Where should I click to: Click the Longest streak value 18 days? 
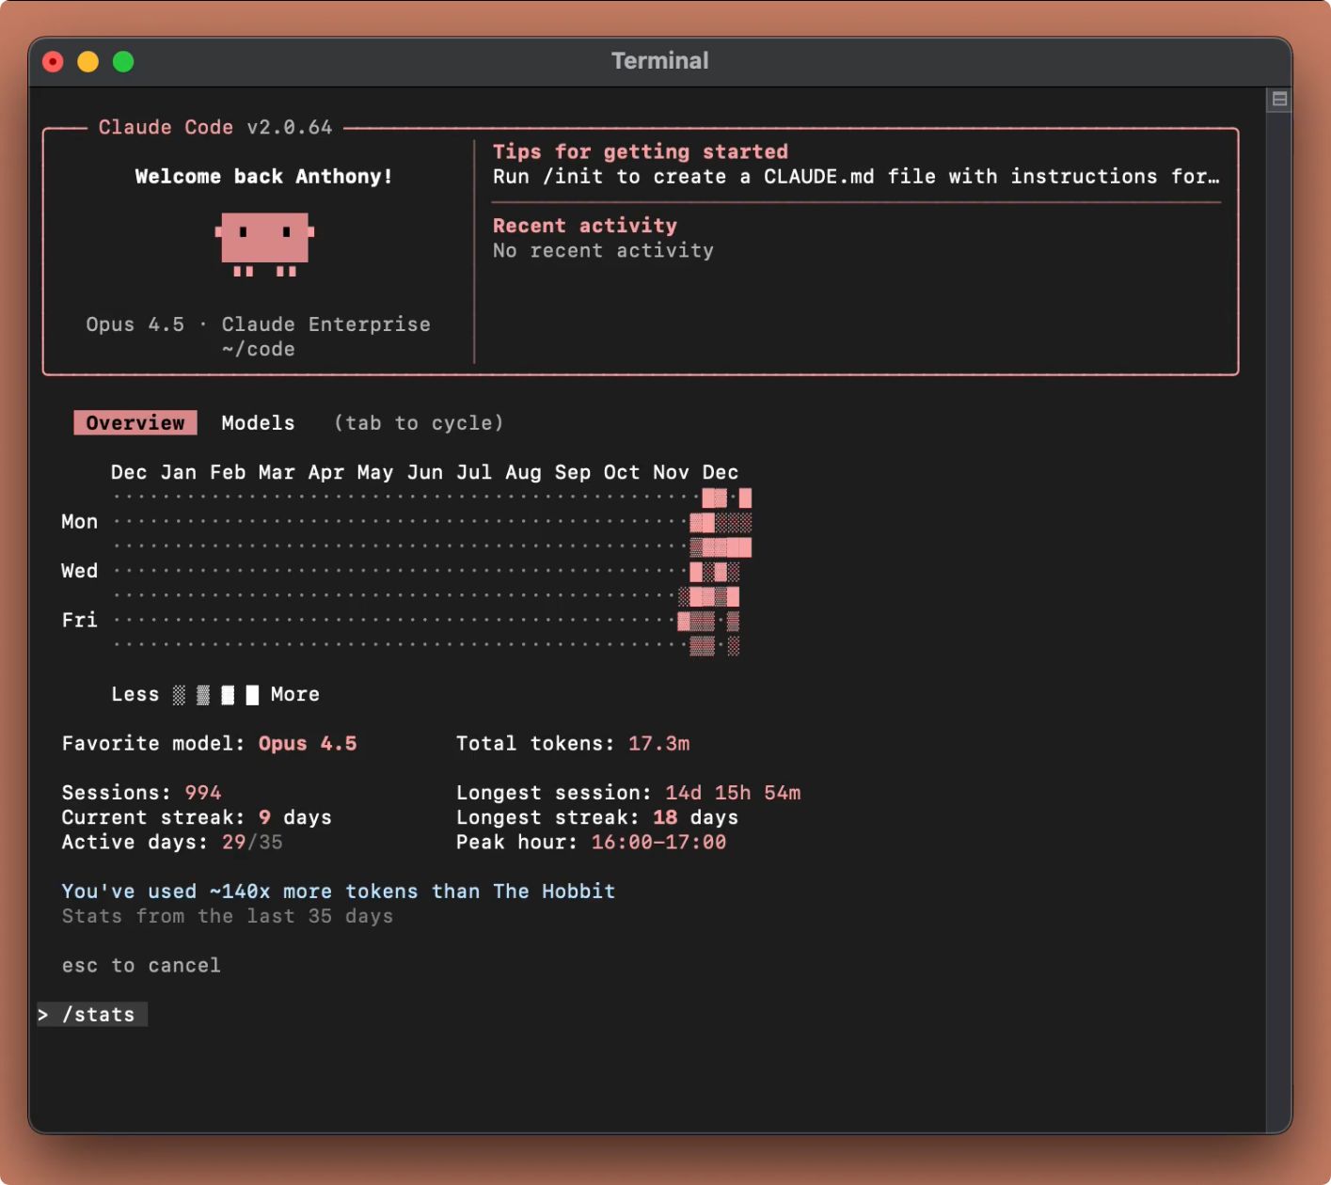tap(696, 817)
